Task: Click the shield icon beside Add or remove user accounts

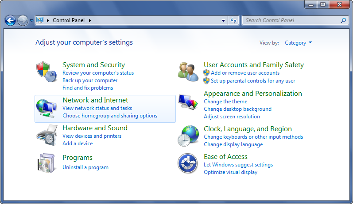Action: pos(206,73)
